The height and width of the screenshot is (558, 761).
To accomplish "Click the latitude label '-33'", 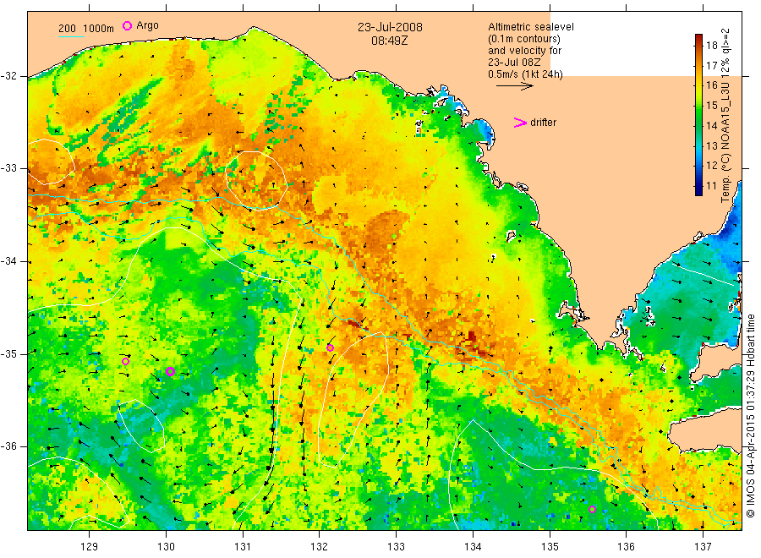I will coord(8,168).
